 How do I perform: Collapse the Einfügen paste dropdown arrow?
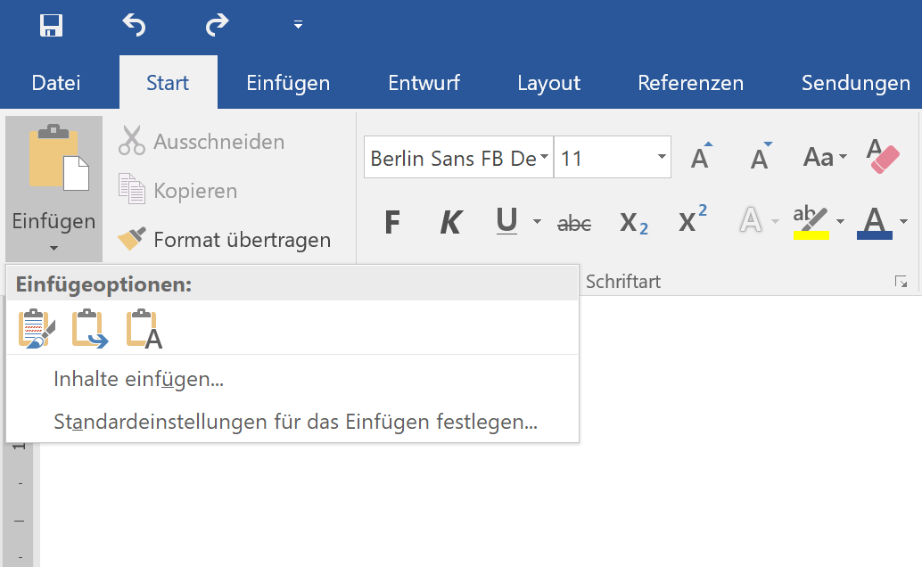point(54,248)
